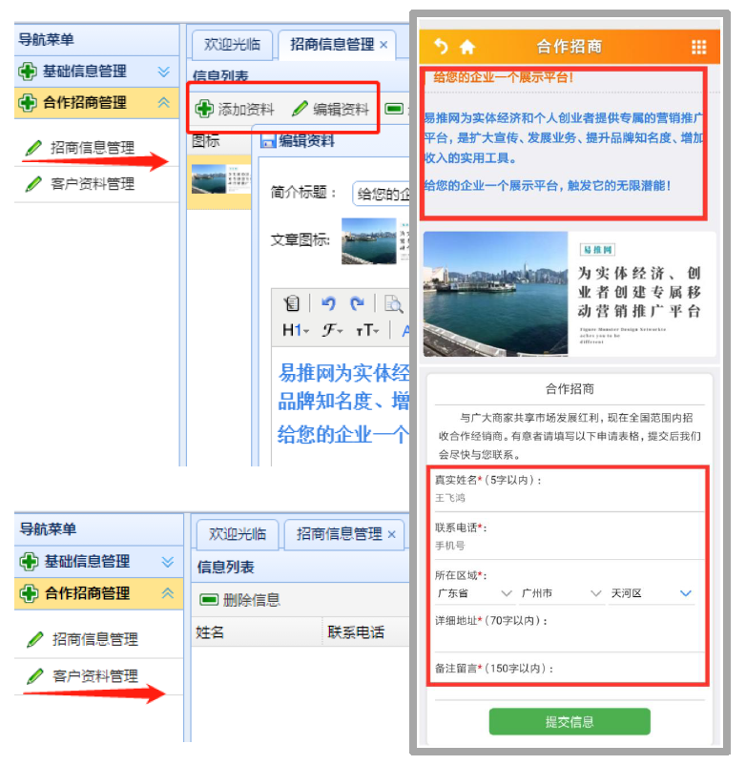This screenshot has height=765, width=746.
Task: Click the green 提交信息 submit button
Action: [x=570, y=722]
